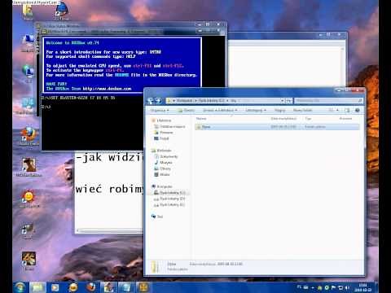Click the Komputer segment in the address bar
Screen dimensions: 391x293
point(185,101)
